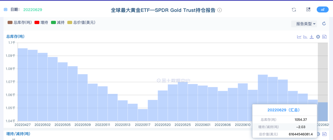Click the bar above date 20220427
Image resolution: width=333 pixels, height=140 pixels.
click(23, 85)
